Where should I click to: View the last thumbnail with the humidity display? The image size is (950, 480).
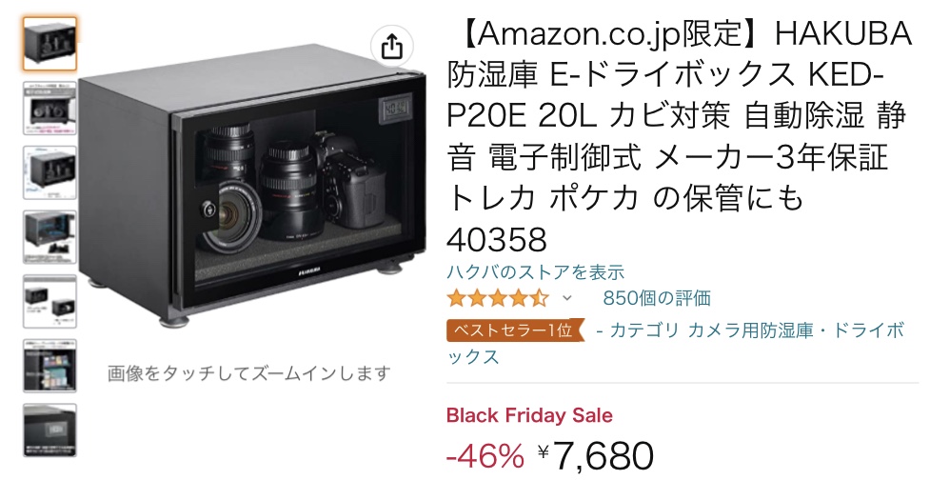50,430
